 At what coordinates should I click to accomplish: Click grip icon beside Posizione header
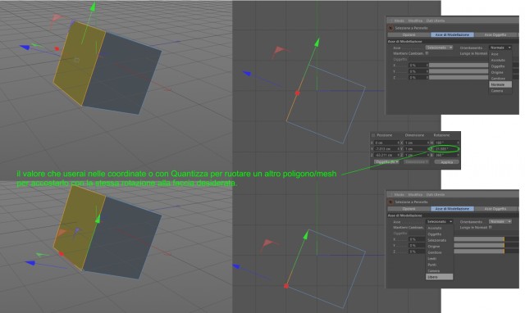click(373, 135)
